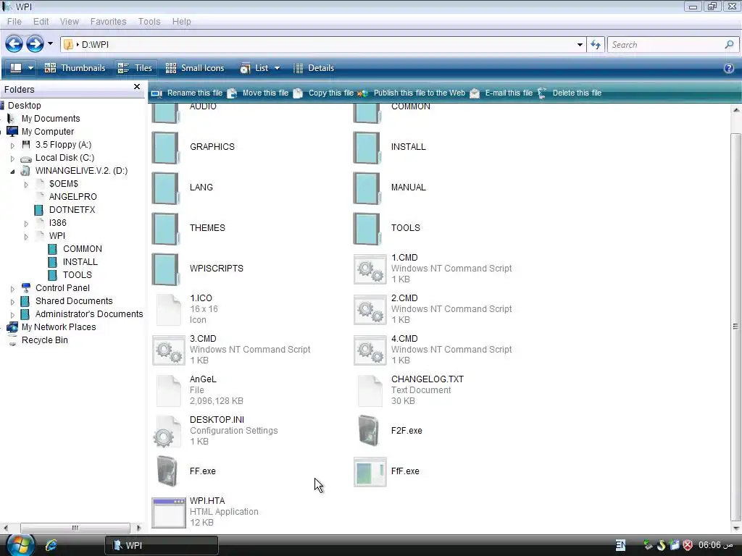742x556 pixels.
Task: Open the Windows Start orb
Action: (x=20, y=544)
